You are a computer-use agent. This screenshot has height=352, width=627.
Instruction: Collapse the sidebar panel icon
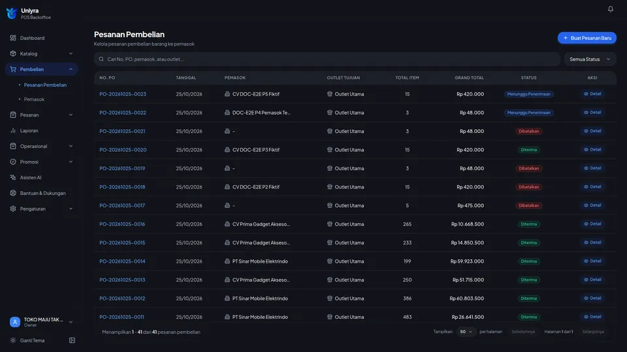72,340
